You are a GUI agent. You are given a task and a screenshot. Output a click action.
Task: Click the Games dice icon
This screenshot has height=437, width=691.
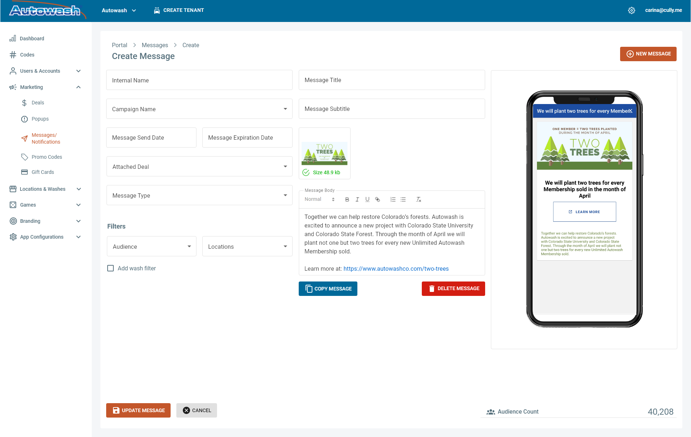(x=13, y=205)
